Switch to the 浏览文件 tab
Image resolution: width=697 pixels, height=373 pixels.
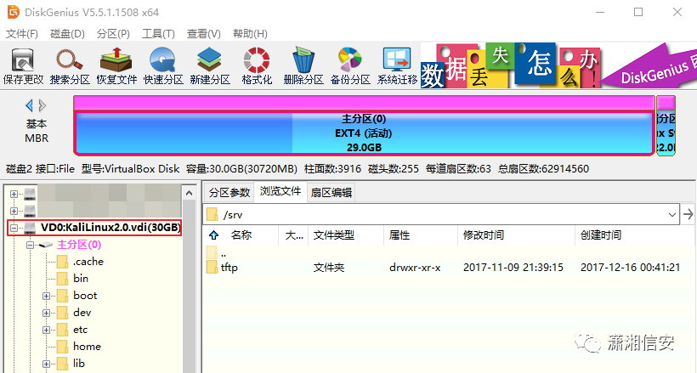(x=280, y=192)
